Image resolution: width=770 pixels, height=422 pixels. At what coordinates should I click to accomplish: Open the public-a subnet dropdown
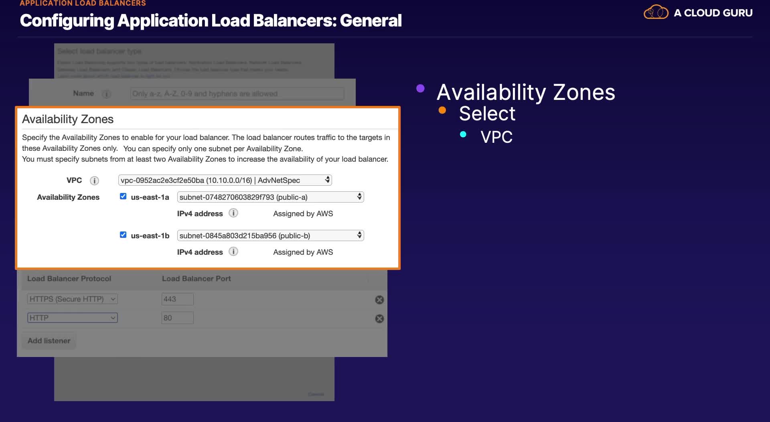click(x=270, y=197)
